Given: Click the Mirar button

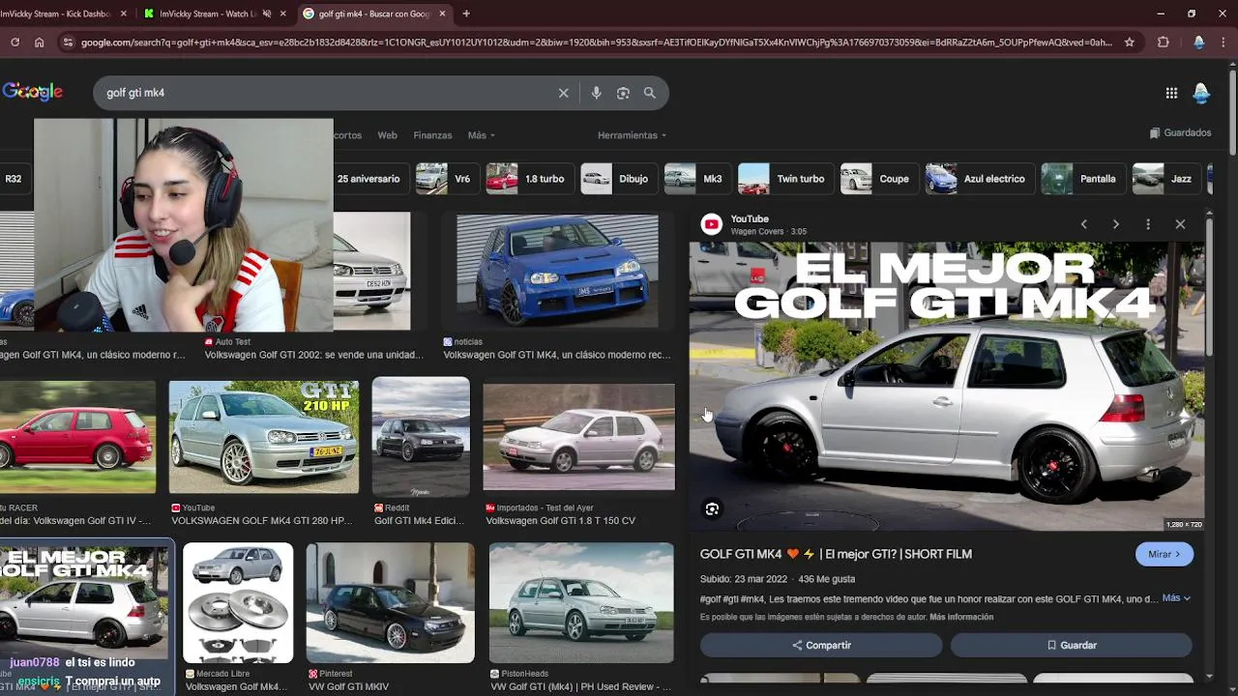Looking at the screenshot, I should pos(1164,554).
